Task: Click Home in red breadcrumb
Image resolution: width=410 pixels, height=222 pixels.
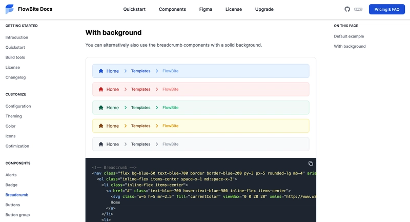Action: click(112, 89)
